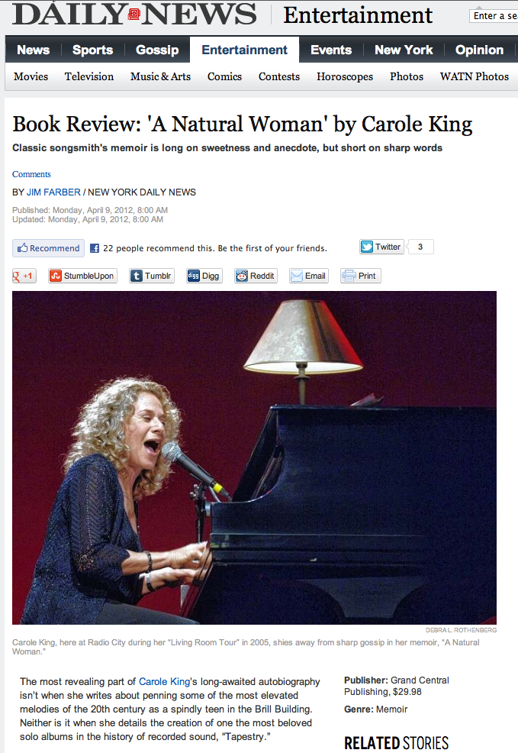518x753 pixels.
Task: Share article via Twitter button
Action: point(381,247)
